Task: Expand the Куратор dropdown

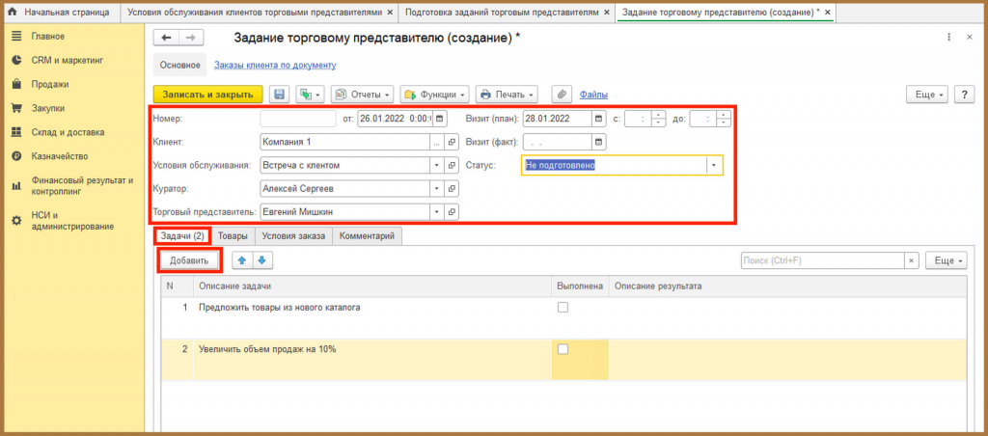Action: [x=437, y=188]
